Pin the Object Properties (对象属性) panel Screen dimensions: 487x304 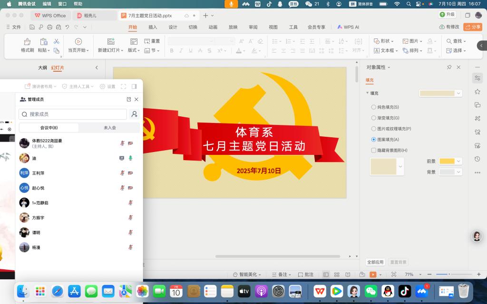click(449, 67)
